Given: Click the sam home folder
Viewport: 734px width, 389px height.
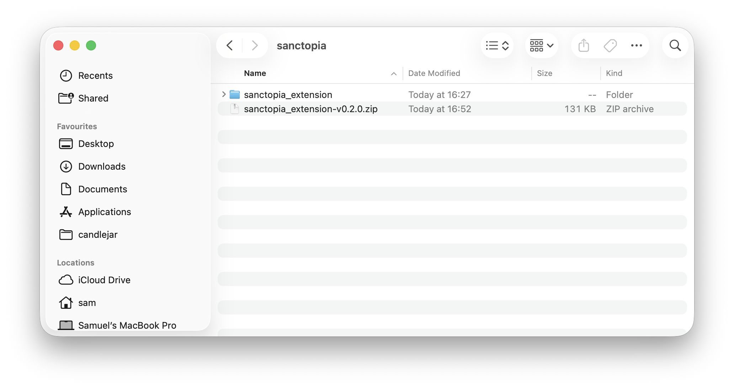Looking at the screenshot, I should pyautogui.click(x=87, y=303).
